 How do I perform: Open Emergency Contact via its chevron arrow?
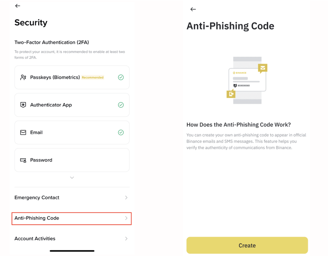click(x=126, y=198)
